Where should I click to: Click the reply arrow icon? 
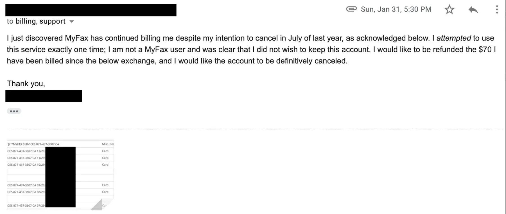pos(473,10)
